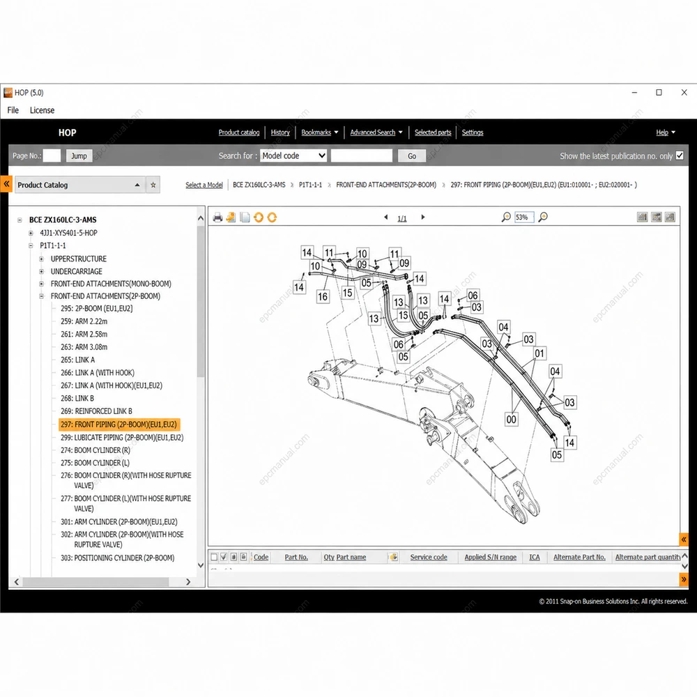Click the last layout view icon in diagram toolbar
The image size is (697, 697).
click(x=670, y=217)
